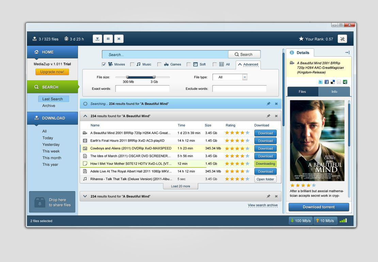Enable the Music filter checkbox
The width and height of the screenshot is (378, 262).
pyautogui.click(x=132, y=64)
